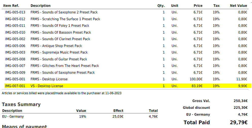Viewport: 252px width, 128px height.
Task: Select item reference IMG-005-013
Action: tap(15, 12)
